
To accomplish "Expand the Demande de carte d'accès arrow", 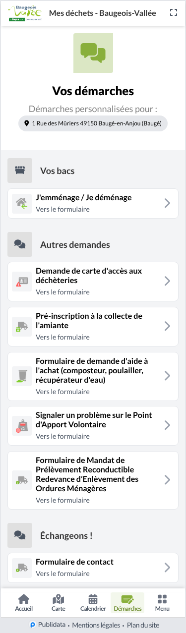I will [x=168, y=281].
